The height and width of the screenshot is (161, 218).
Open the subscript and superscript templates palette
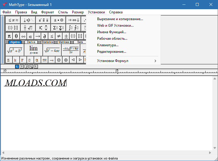(43, 28)
